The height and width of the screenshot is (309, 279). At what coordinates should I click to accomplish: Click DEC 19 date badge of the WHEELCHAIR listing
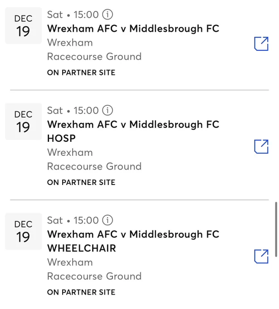click(24, 231)
